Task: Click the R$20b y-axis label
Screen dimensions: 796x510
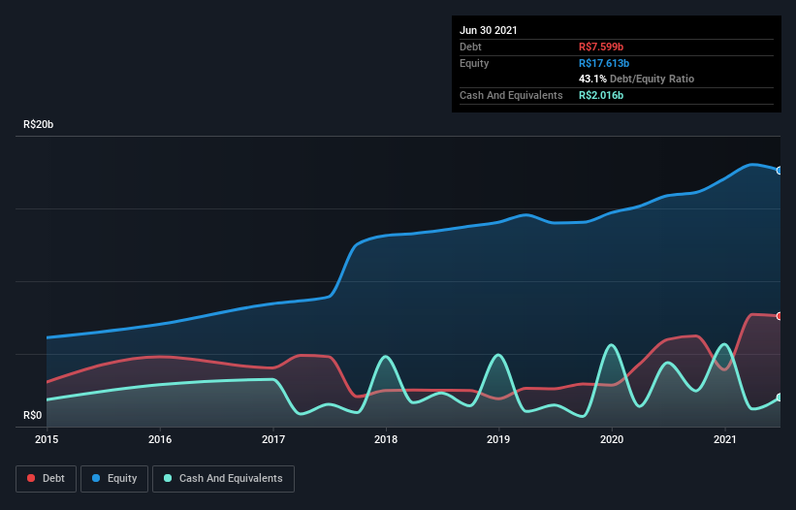Action: tap(38, 124)
